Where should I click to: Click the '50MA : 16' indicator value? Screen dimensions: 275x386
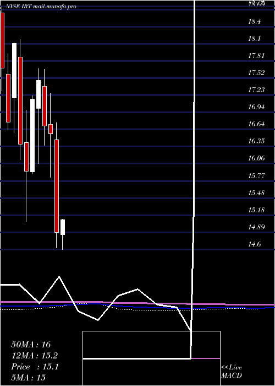(31, 345)
